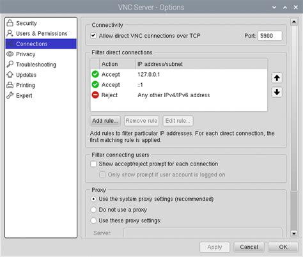
Task: Open the Updates arrow icon
Action: click(x=10, y=75)
